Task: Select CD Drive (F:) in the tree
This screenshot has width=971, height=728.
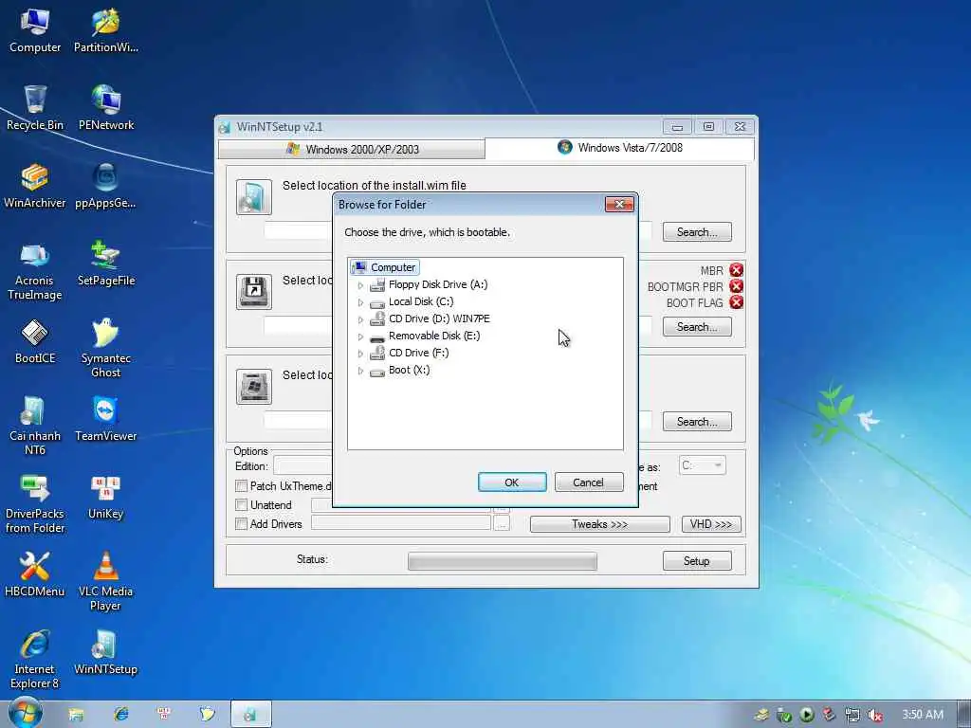Action: click(418, 353)
